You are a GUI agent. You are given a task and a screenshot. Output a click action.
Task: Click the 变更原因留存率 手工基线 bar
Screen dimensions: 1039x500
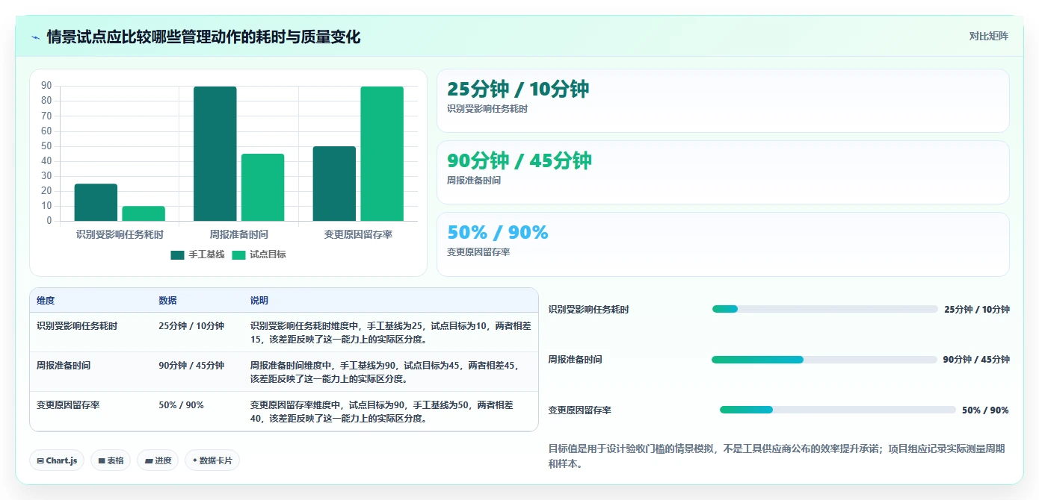pyautogui.click(x=334, y=184)
